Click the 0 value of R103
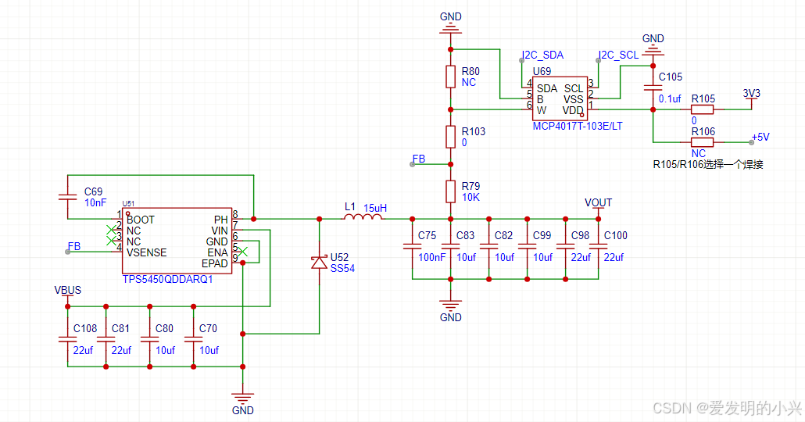Viewport: 805px width, 422px height. coord(464,143)
